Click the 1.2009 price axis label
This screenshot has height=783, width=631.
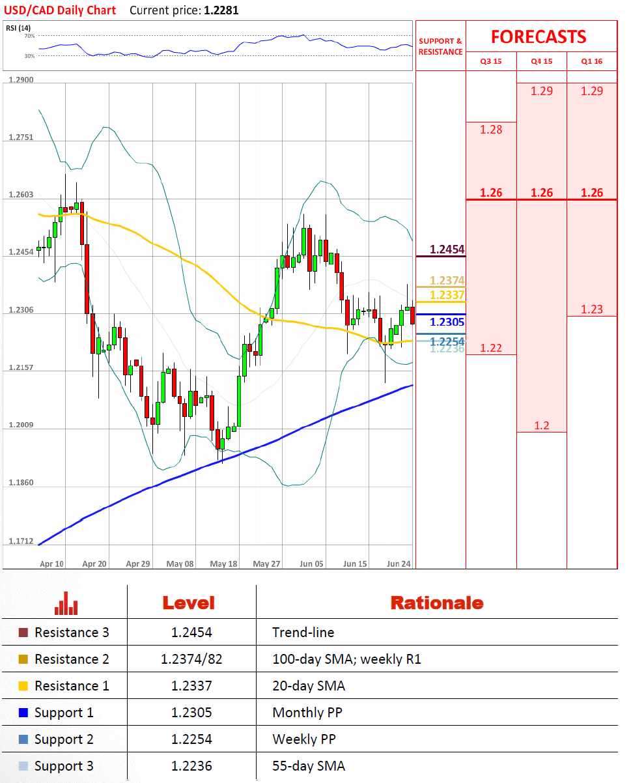click(21, 425)
